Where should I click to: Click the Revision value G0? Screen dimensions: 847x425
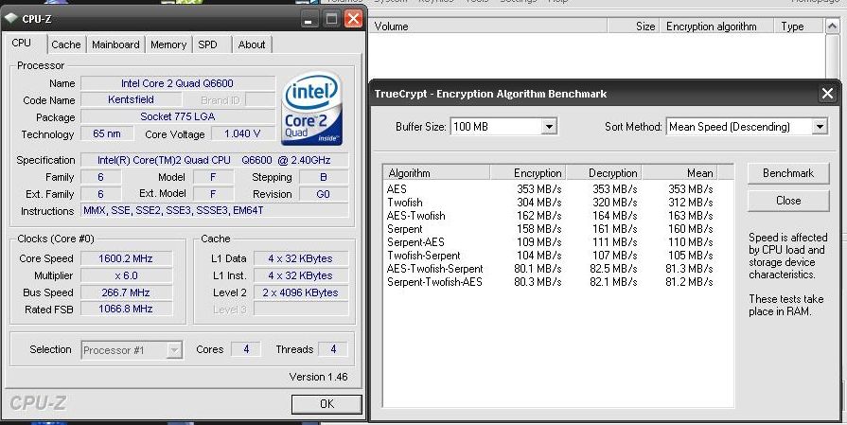[323, 194]
